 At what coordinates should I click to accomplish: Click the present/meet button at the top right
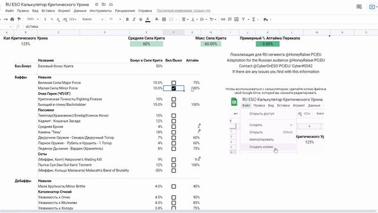(372, 7)
